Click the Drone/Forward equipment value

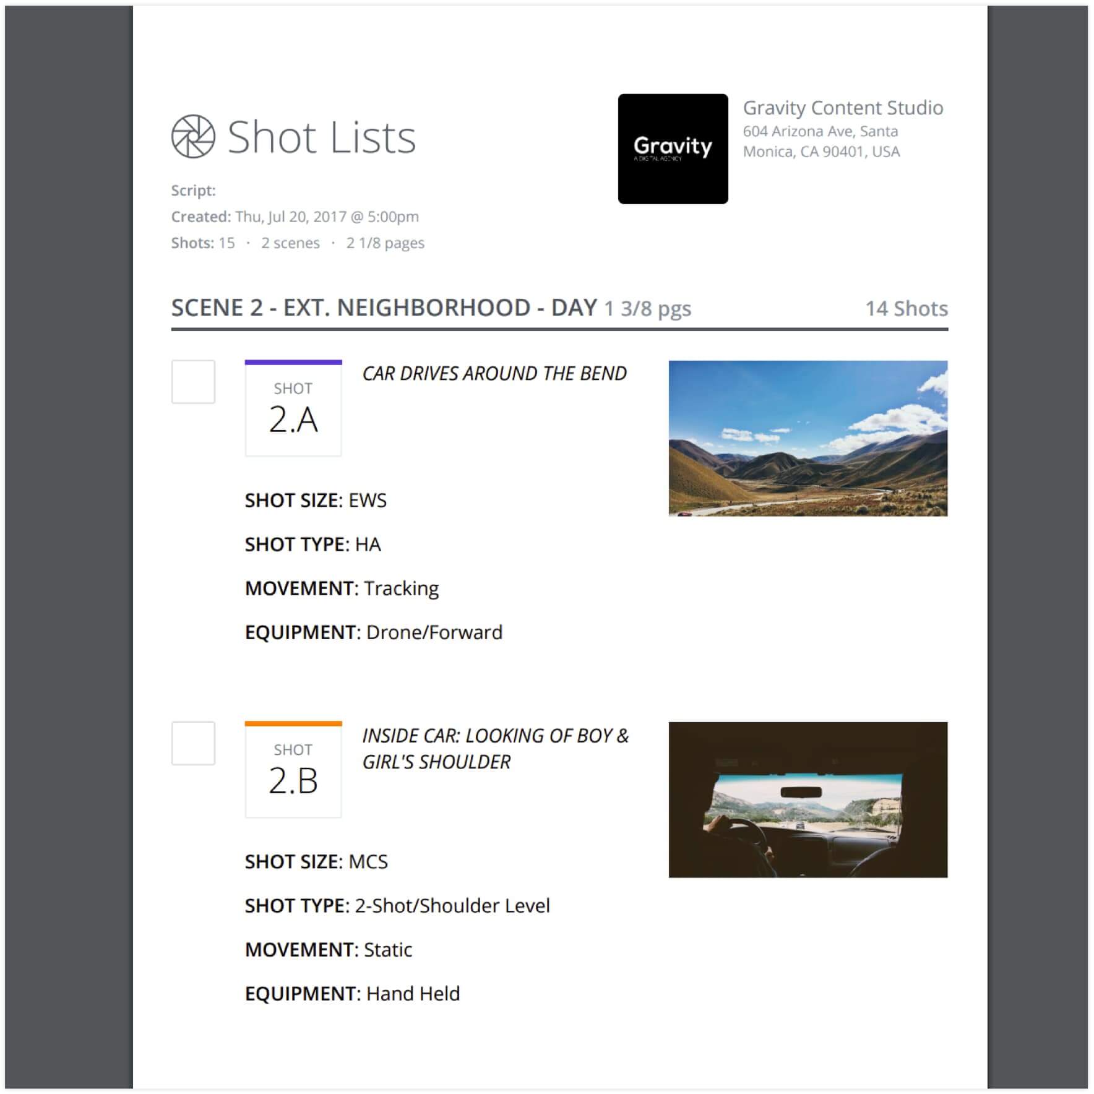(x=434, y=632)
